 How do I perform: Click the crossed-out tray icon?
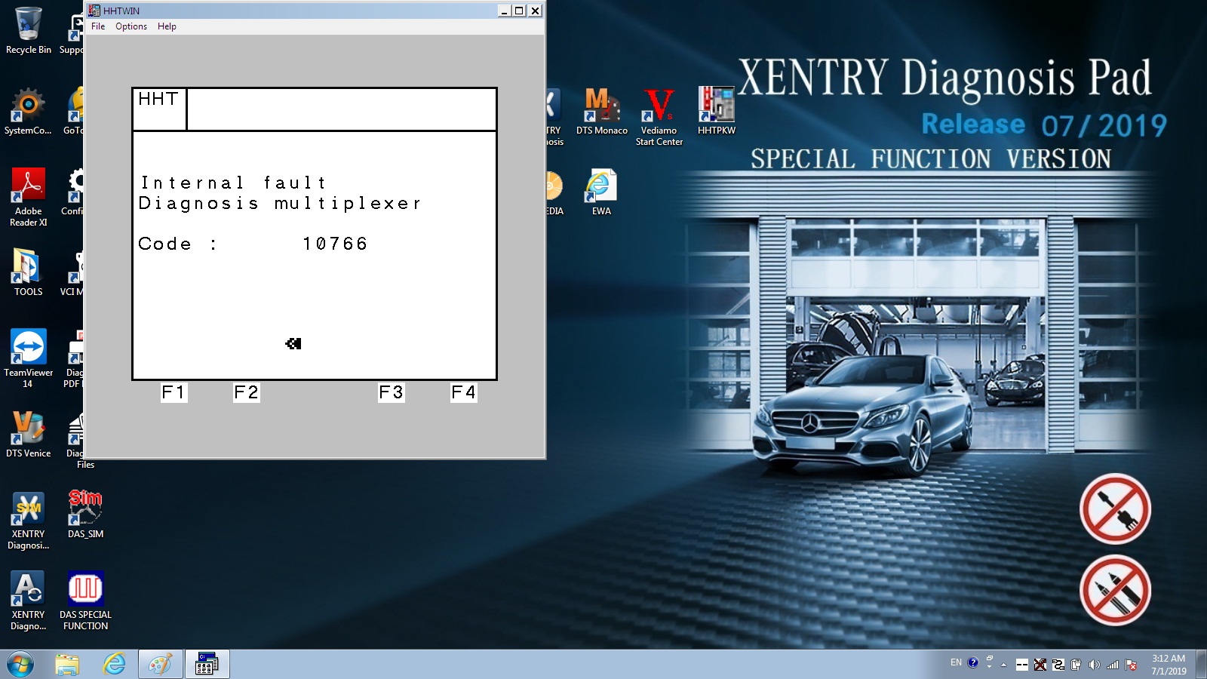[1040, 665]
